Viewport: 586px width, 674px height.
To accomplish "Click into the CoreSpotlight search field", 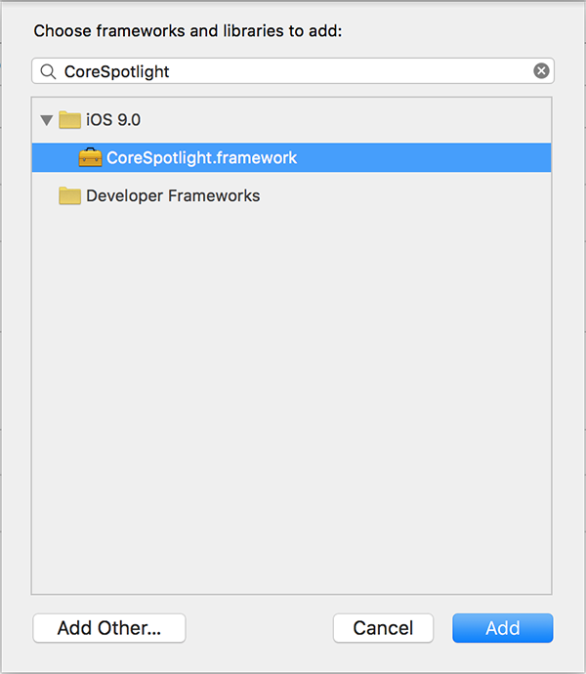I will [x=293, y=71].
